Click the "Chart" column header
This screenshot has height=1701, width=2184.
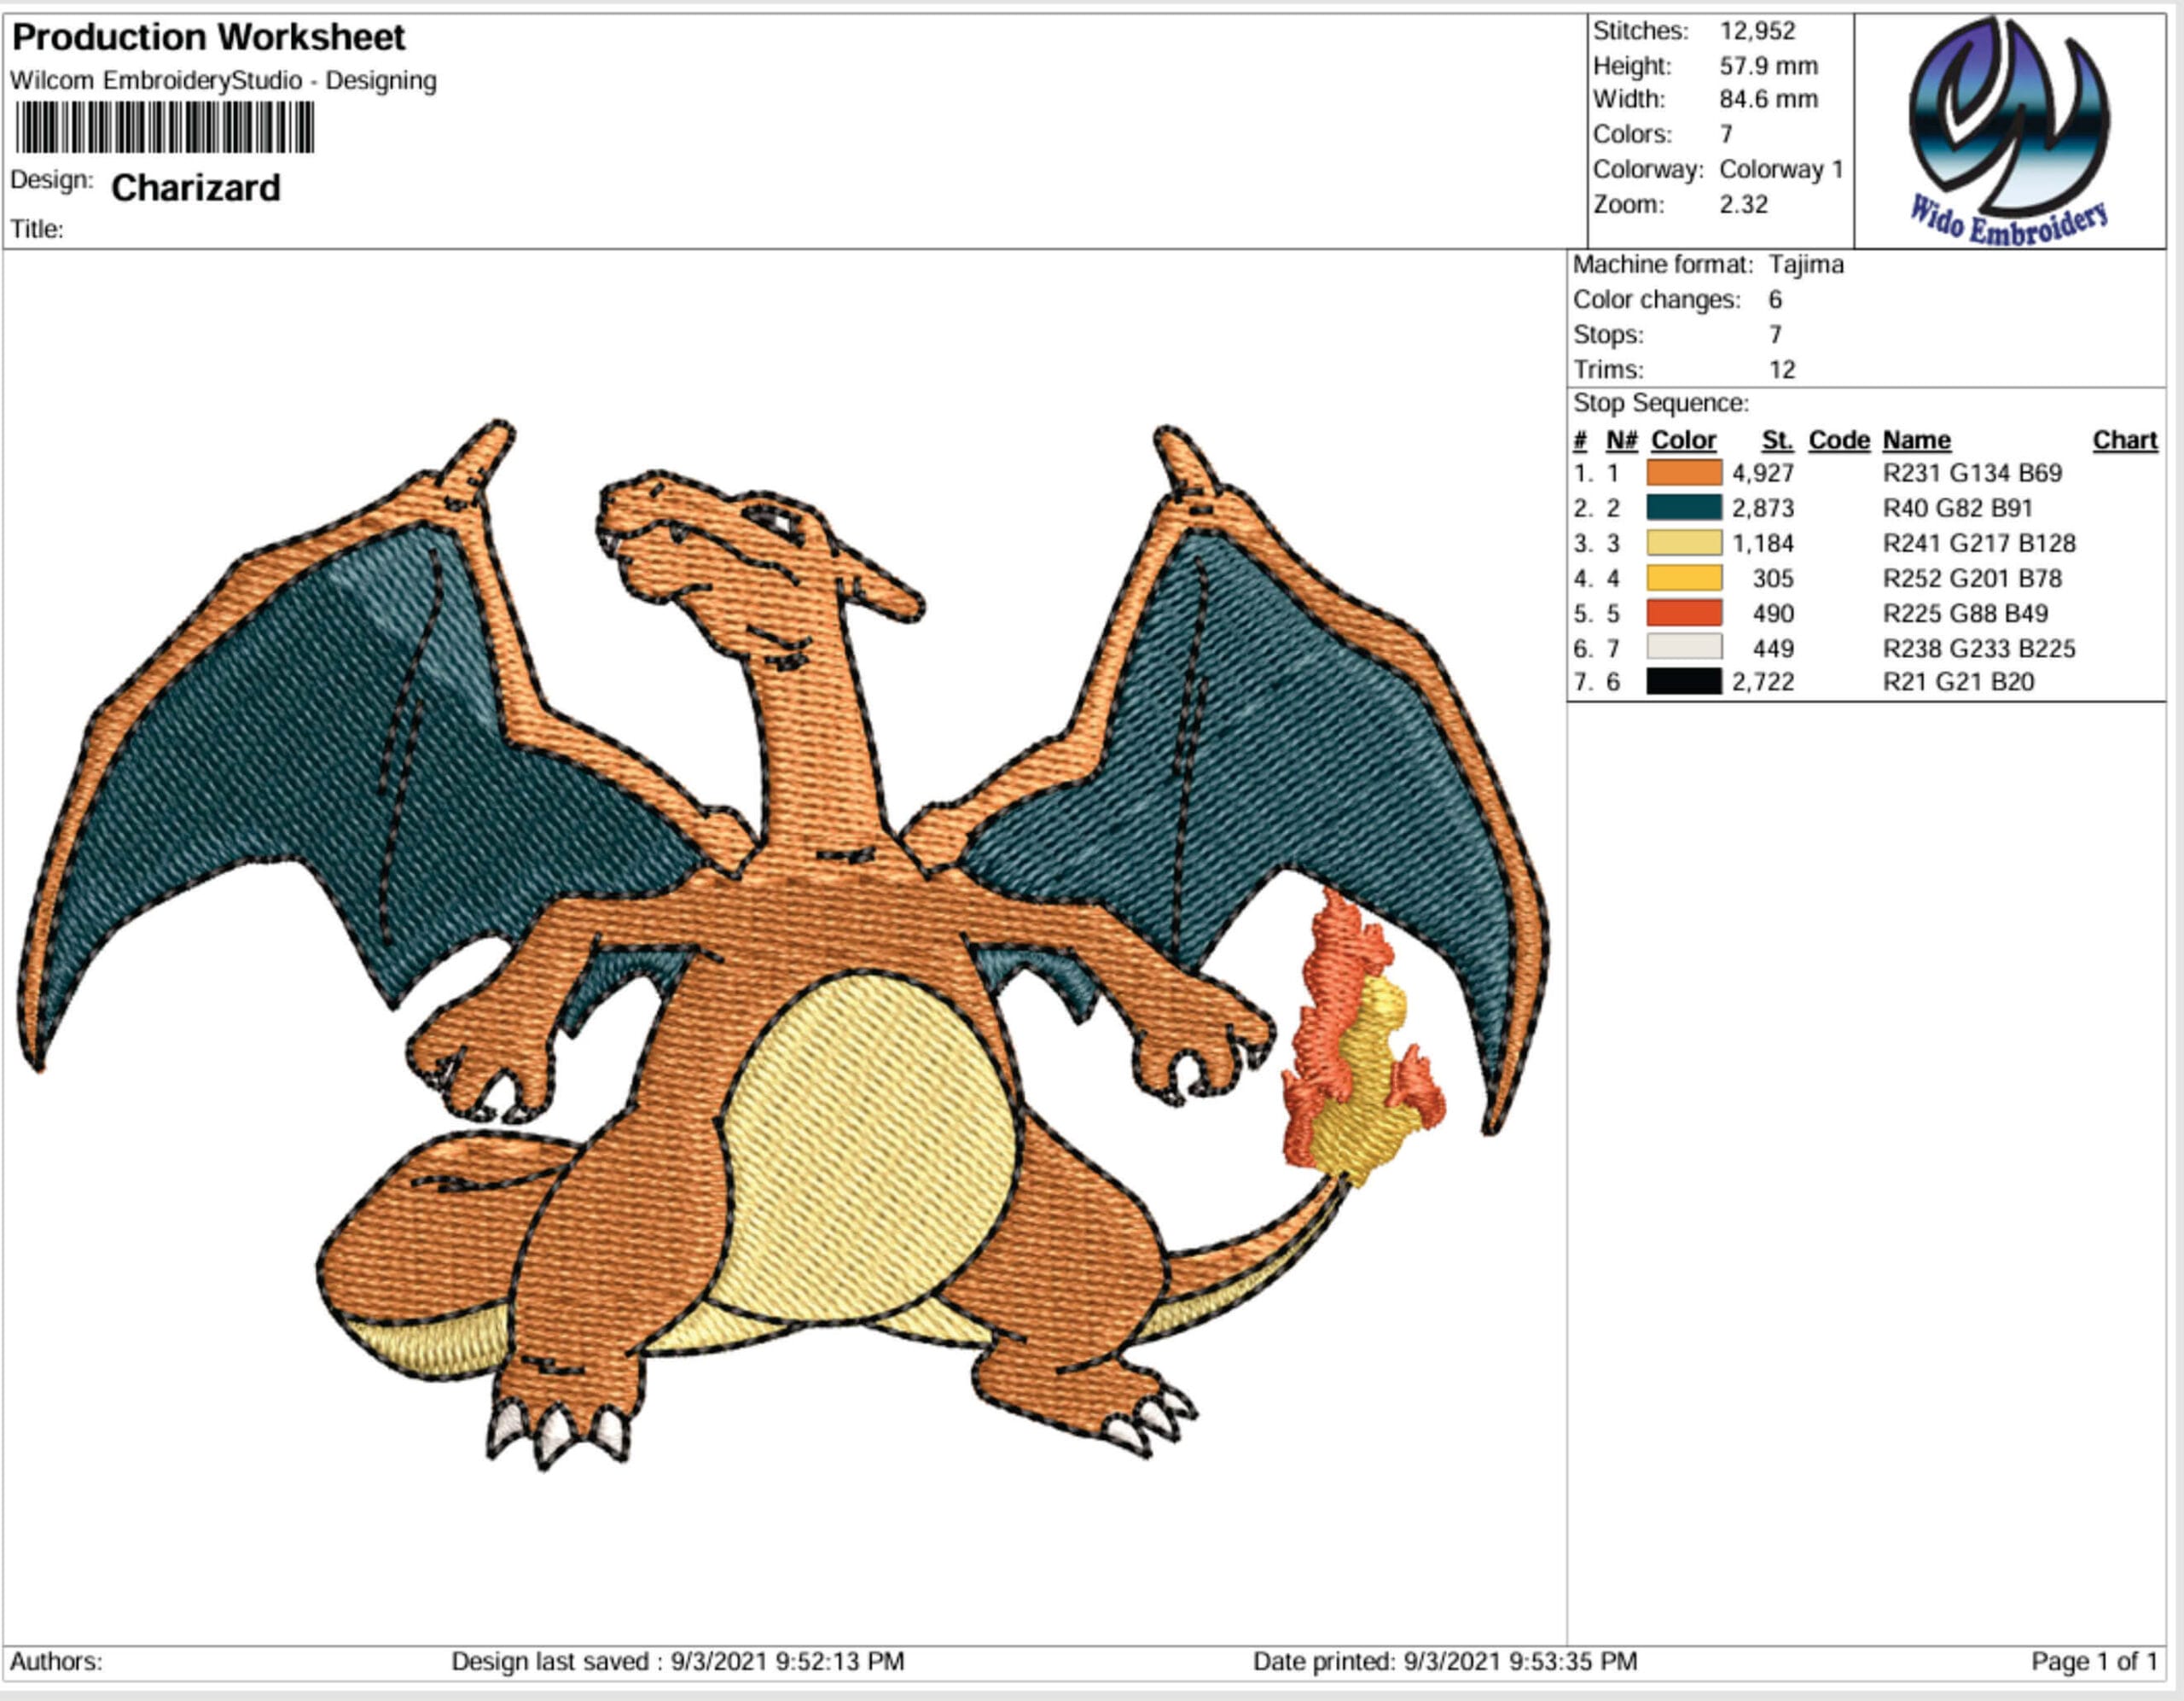(x=2125, y=440)
